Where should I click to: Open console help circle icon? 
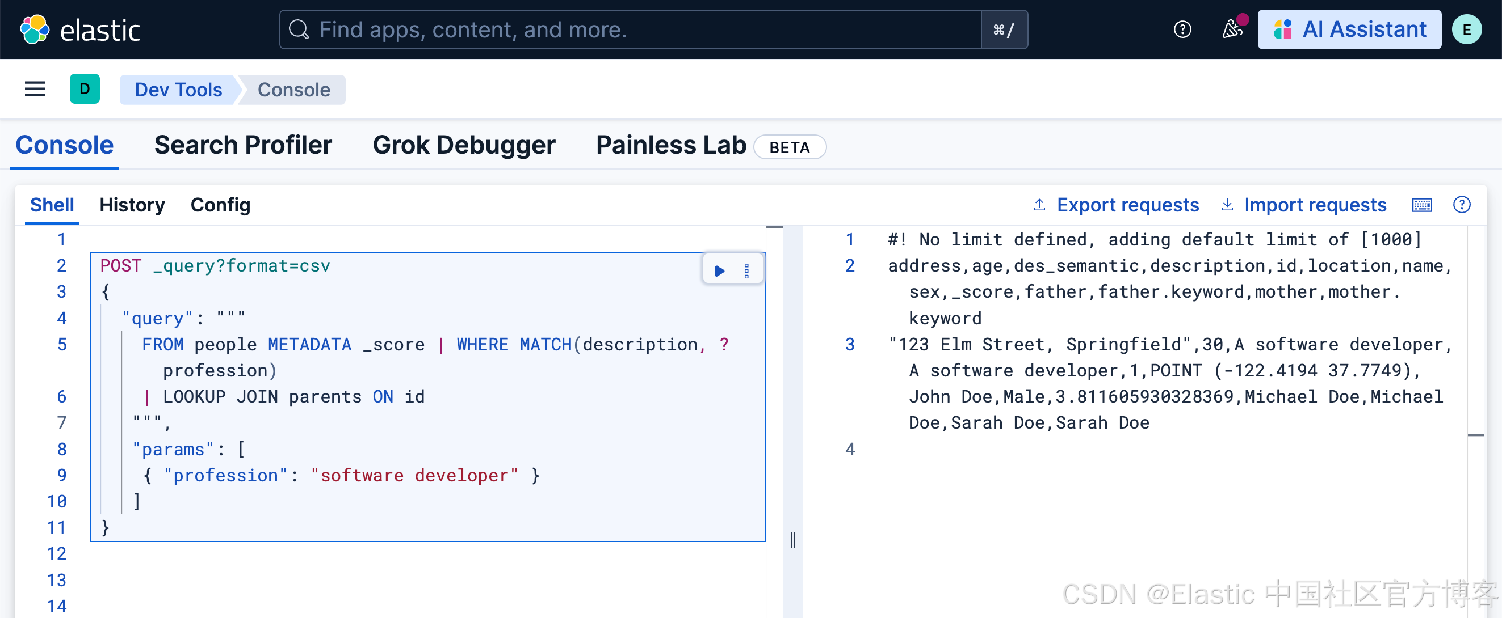[x=1461, y=205]
